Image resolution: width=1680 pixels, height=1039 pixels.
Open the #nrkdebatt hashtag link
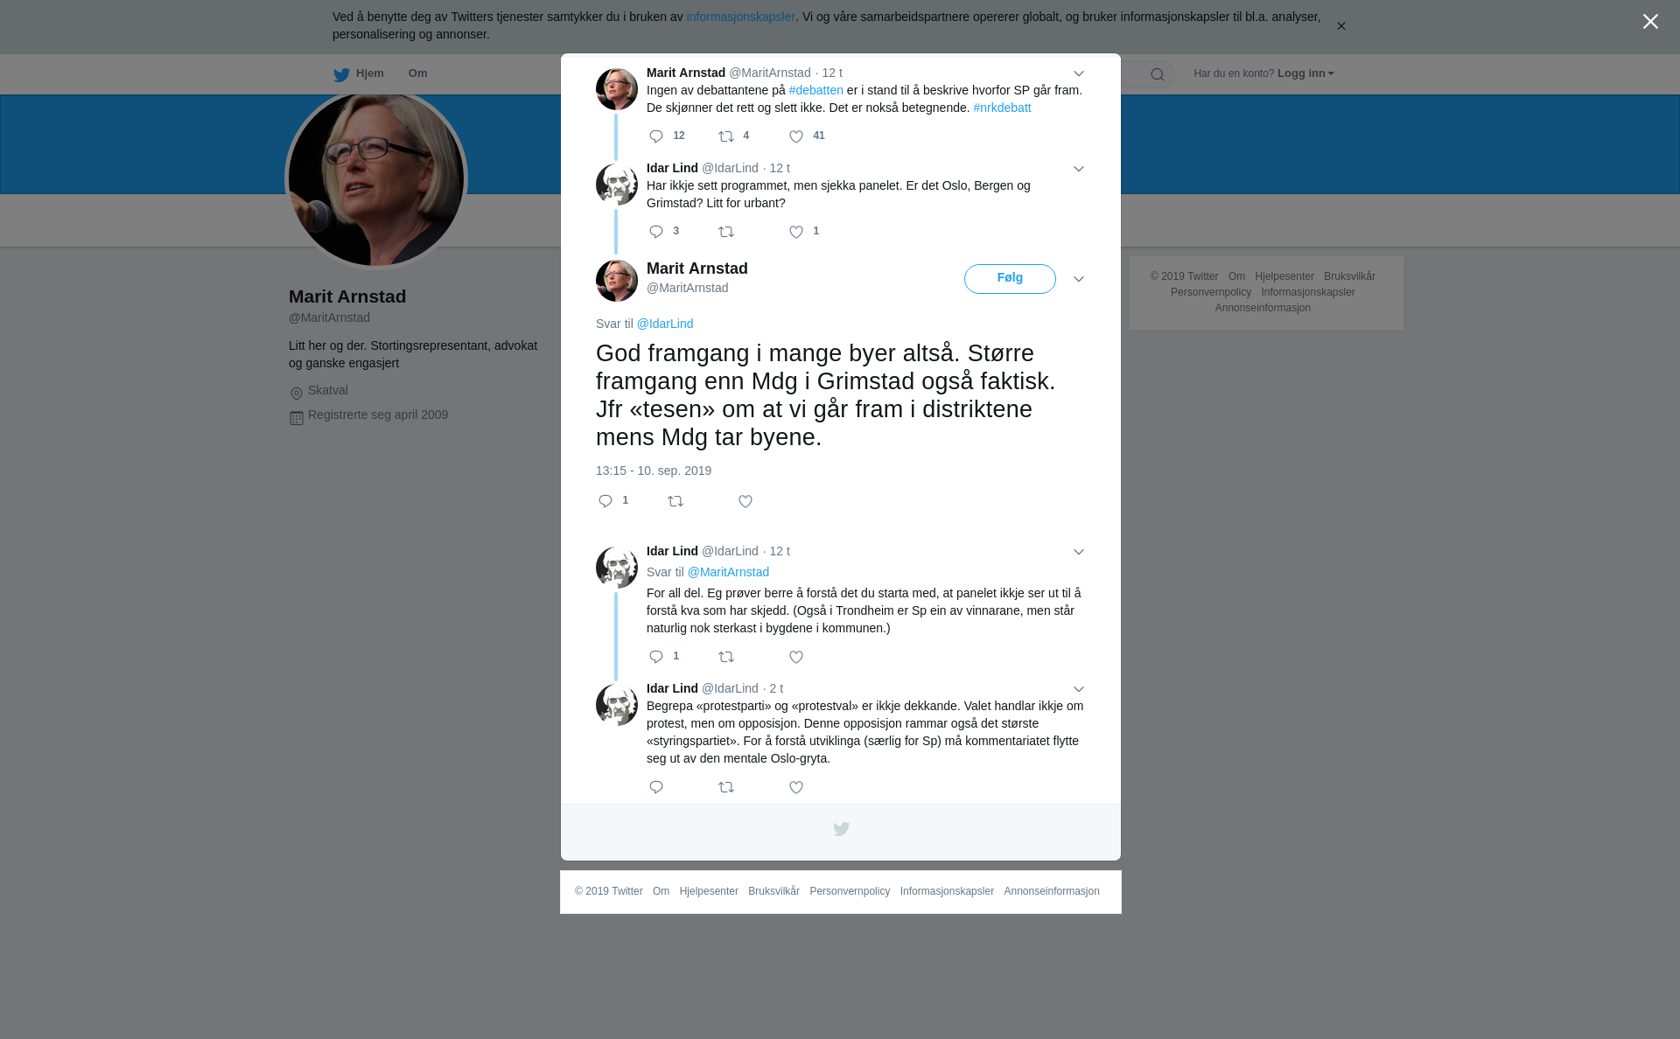(x=1002, y=108)
